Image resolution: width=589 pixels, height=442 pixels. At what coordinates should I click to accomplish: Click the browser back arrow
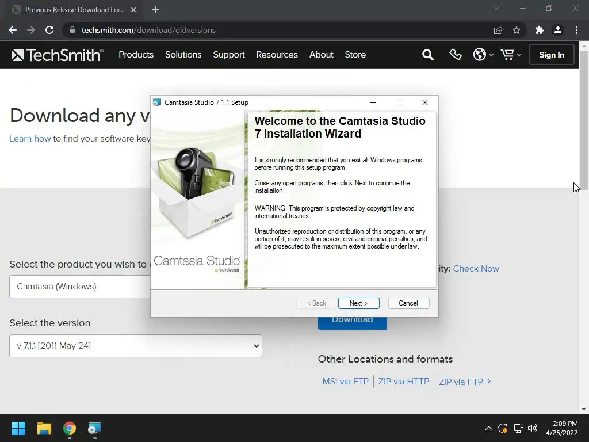coord(13,30)
